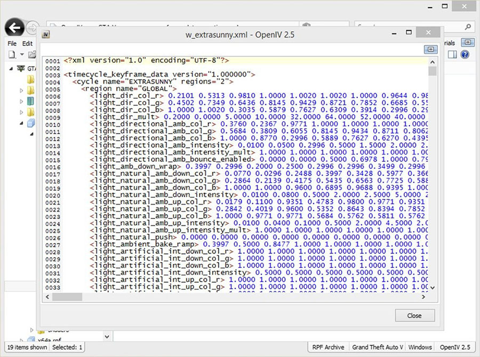
Task: Open the Edit menu
Action: [27, 43]
